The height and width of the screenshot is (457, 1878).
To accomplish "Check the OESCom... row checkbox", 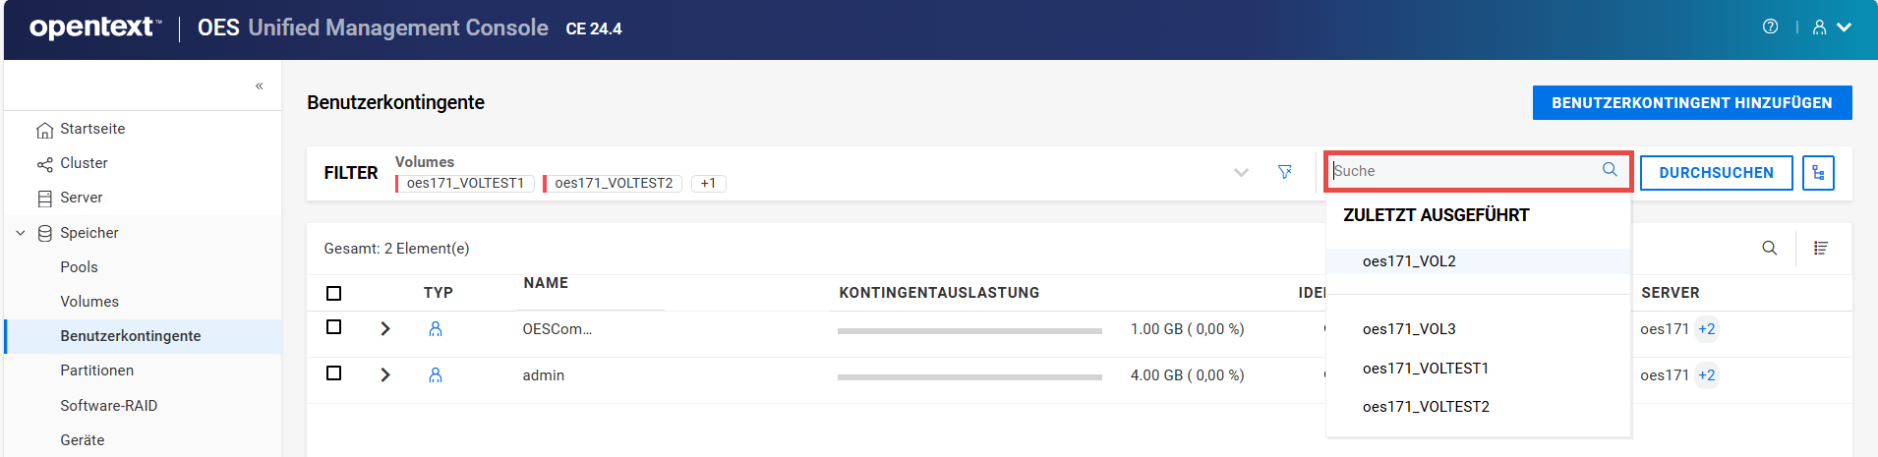I will 334,327.
